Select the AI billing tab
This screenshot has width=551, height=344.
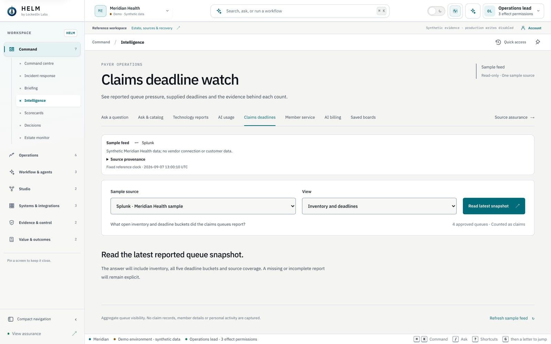click(333, 117)
